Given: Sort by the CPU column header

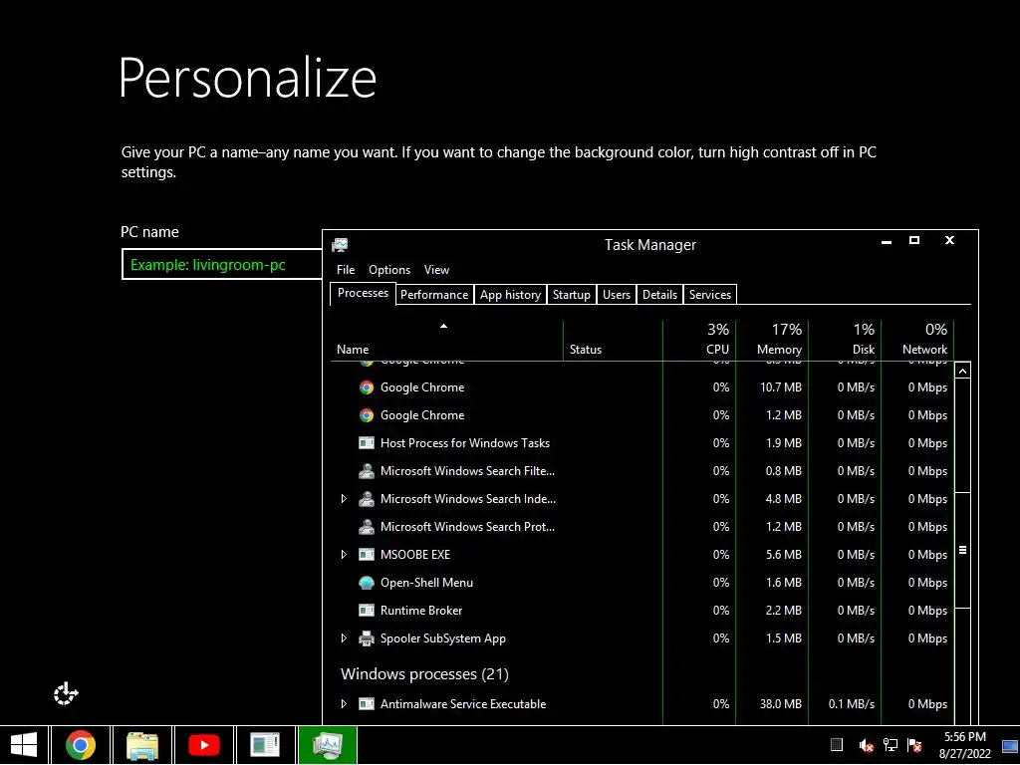Looking at the screenshot, I should click(699, 341).
